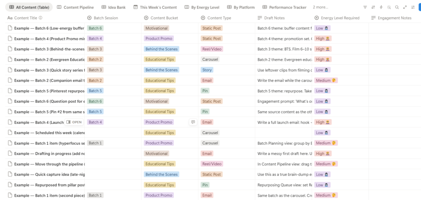Click 'Engagement prompt' draft notes cell
The height and width of the screenshot is (200, 421).
(284, 101)
